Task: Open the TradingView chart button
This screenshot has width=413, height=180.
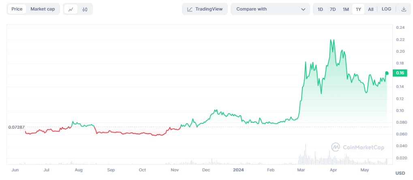Action: (x=205, y=9)
